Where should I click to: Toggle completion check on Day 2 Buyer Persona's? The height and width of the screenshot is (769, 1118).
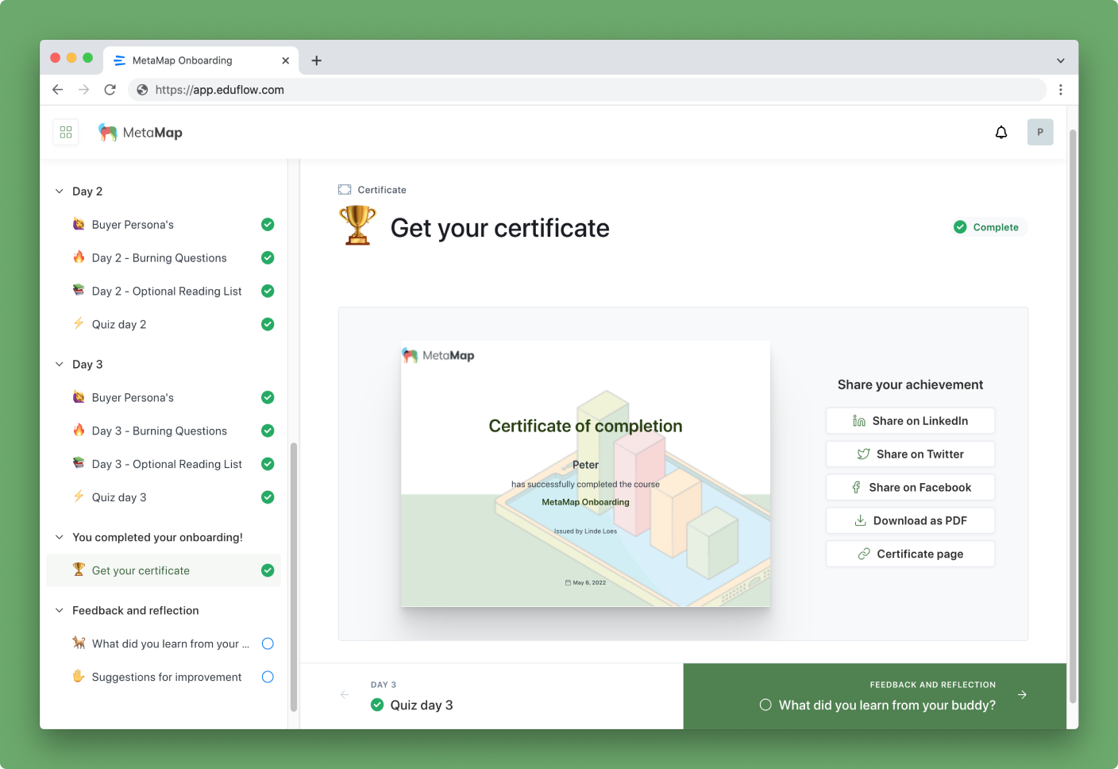(x=268, y=225)
